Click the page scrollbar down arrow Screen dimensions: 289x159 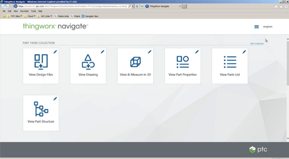click(288, 138)
